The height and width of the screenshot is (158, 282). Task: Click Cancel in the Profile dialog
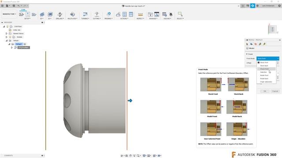click(275, 91)
